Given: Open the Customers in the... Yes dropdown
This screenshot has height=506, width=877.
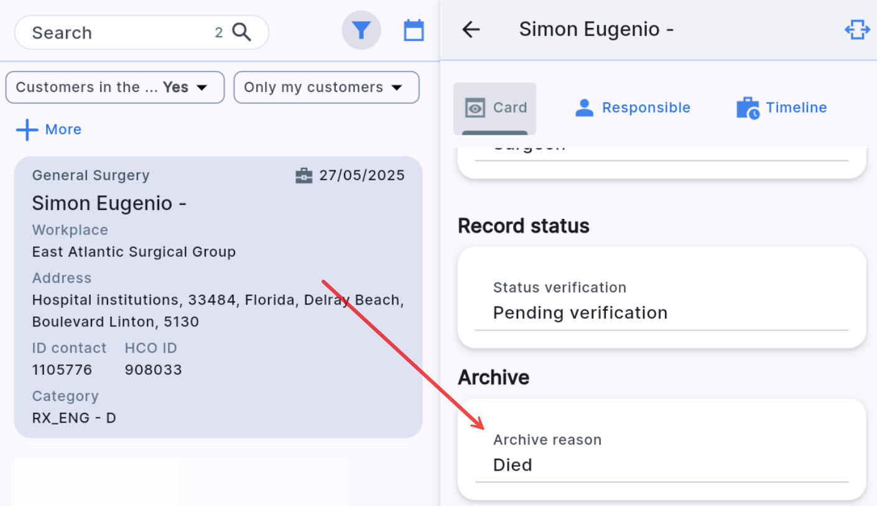Looking at the screenshot, I should click(114, 88).
